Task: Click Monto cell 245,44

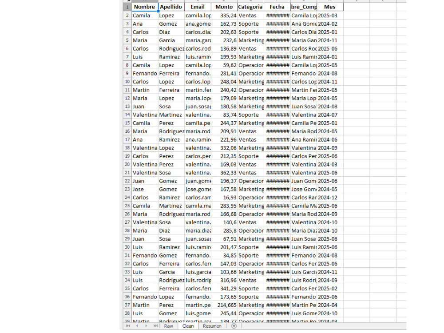Action: [224, 313]
